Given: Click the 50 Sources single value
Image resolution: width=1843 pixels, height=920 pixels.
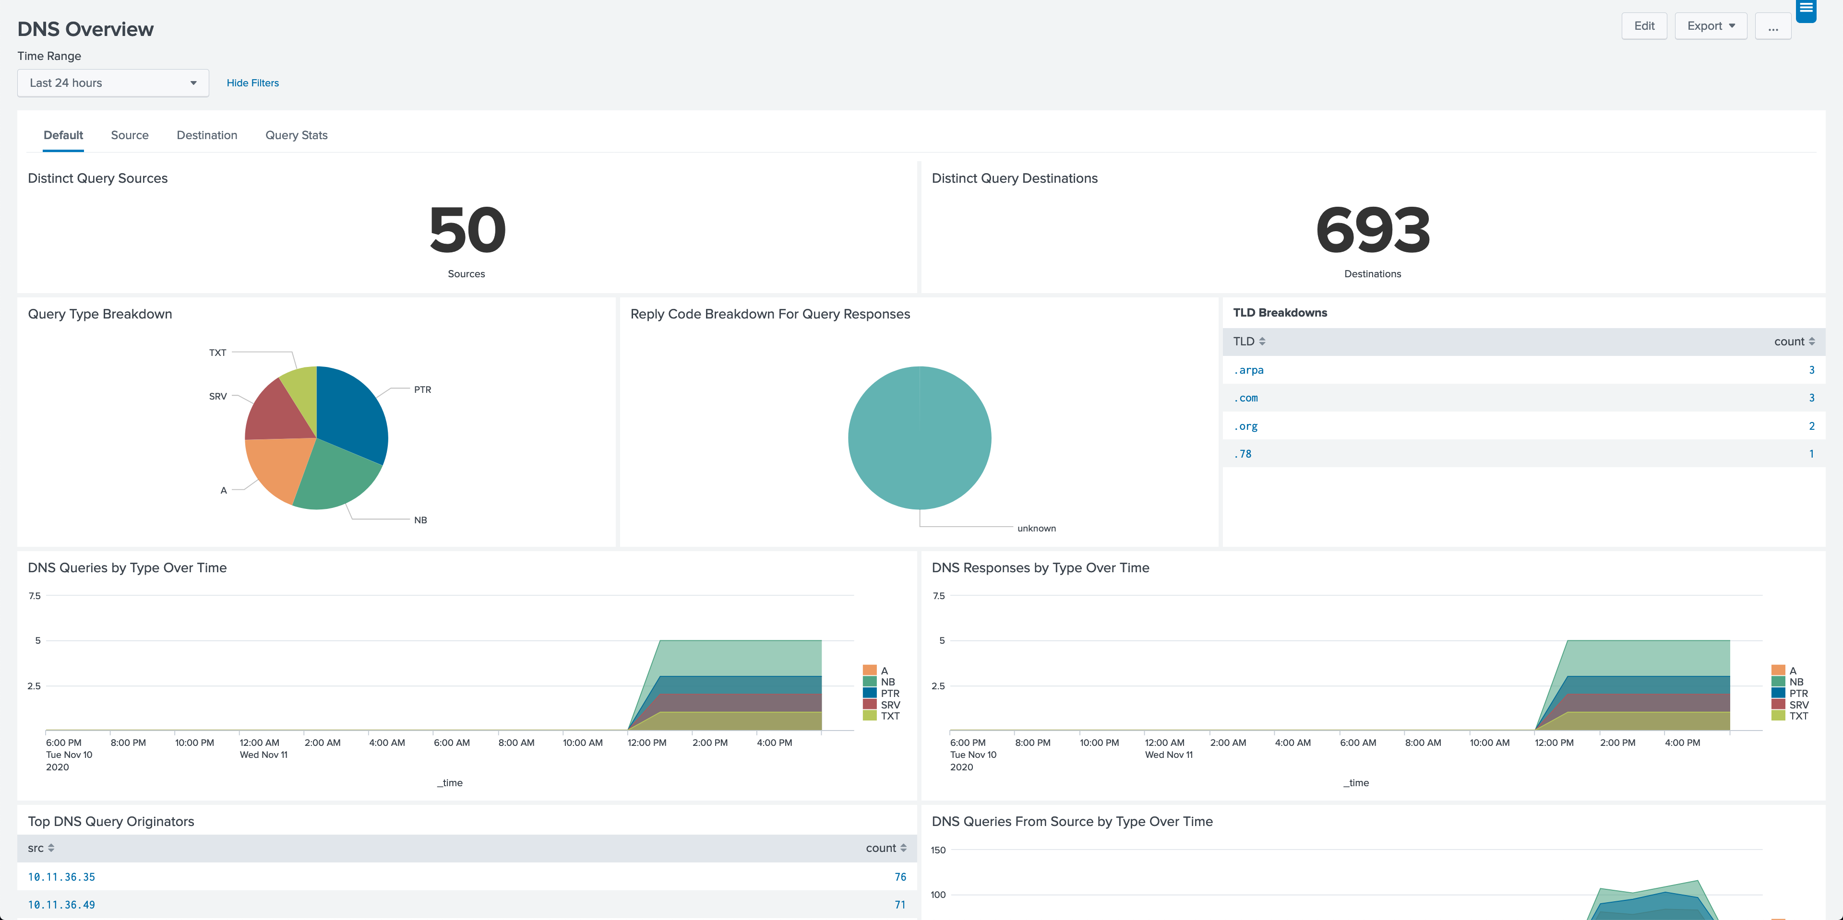Looking at the screenshot, I should [x=467, y=230].
